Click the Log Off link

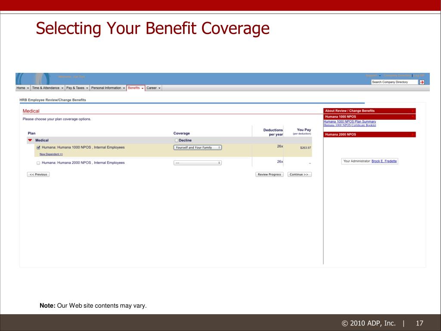[419, 75]
